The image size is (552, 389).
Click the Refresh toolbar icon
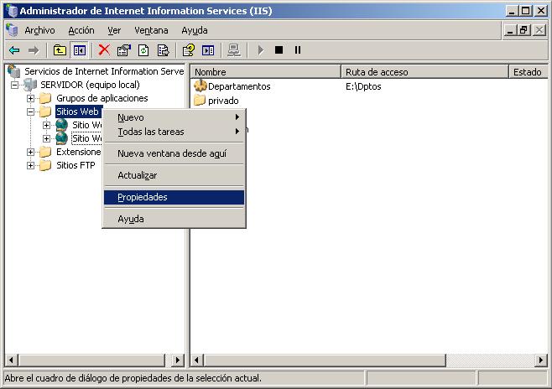[143, 50]
